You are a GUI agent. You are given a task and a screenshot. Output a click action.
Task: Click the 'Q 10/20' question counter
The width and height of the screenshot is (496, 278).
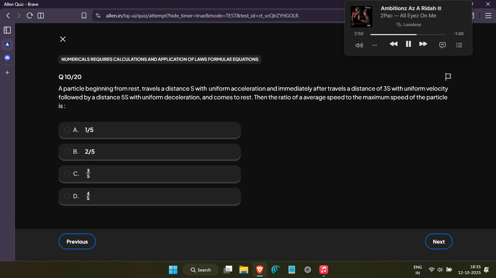point(70,77)
